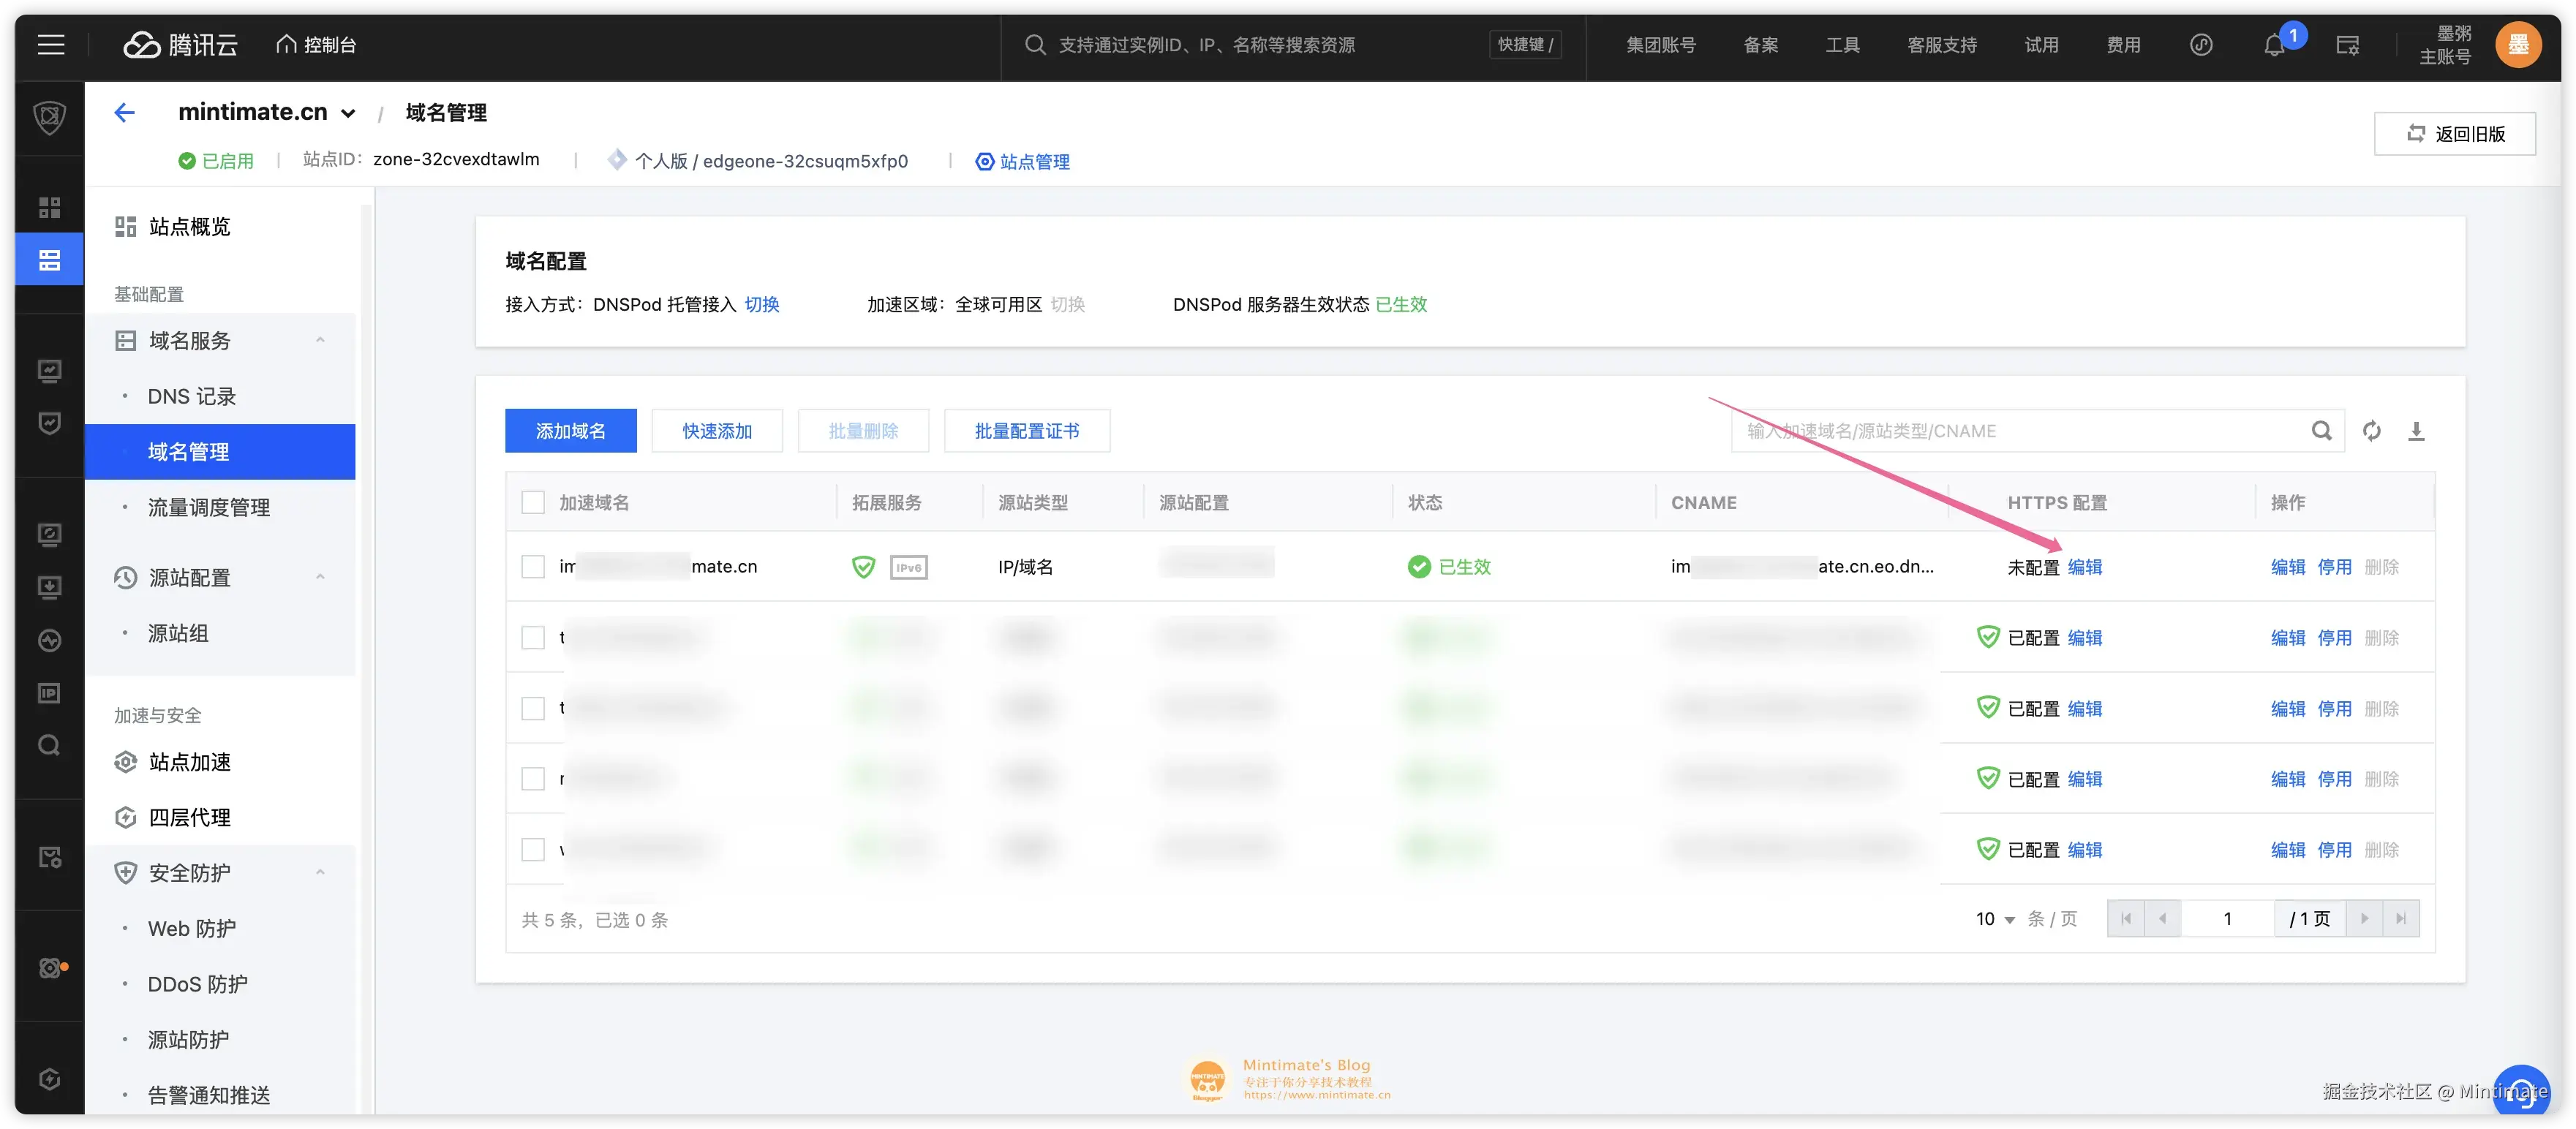Click the mini-program icon in the top bar
The image size is (2576, 1129).
click(x=2200, y=45)
